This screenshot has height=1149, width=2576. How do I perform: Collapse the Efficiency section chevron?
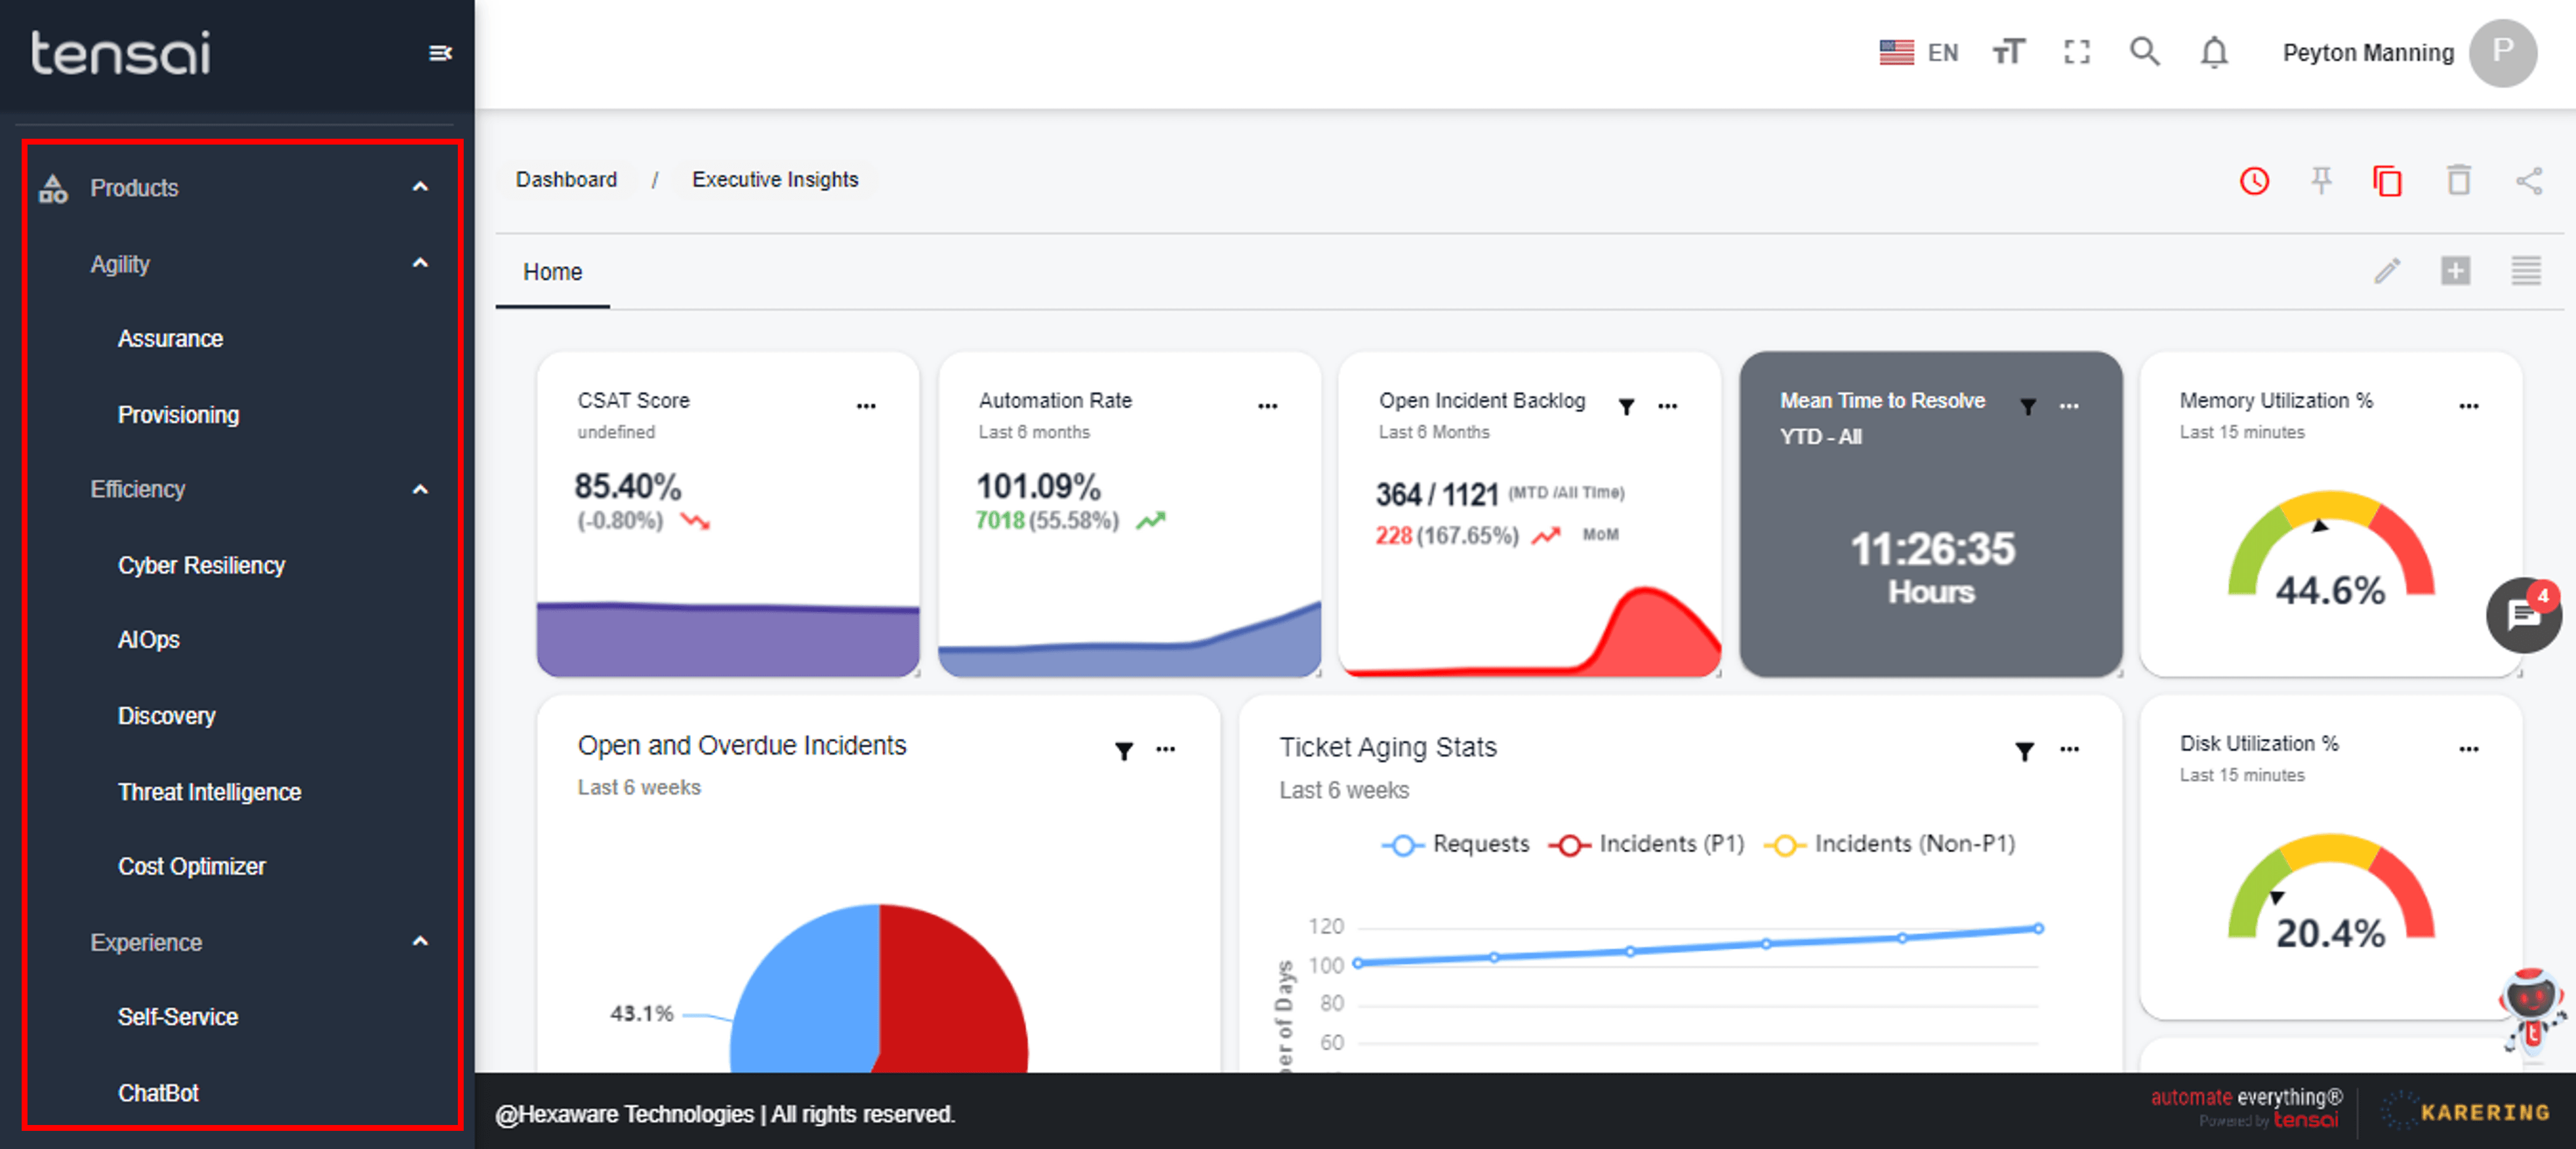click(x=420, y=489)
